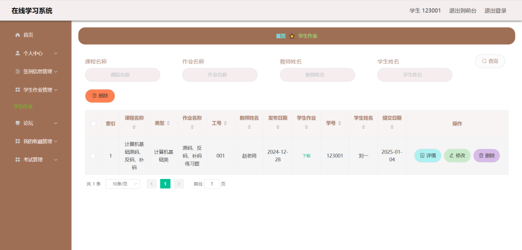Viewport: 522px width, 250px height.
Task: Click the 作业名称 search input field
Action: 220,75
